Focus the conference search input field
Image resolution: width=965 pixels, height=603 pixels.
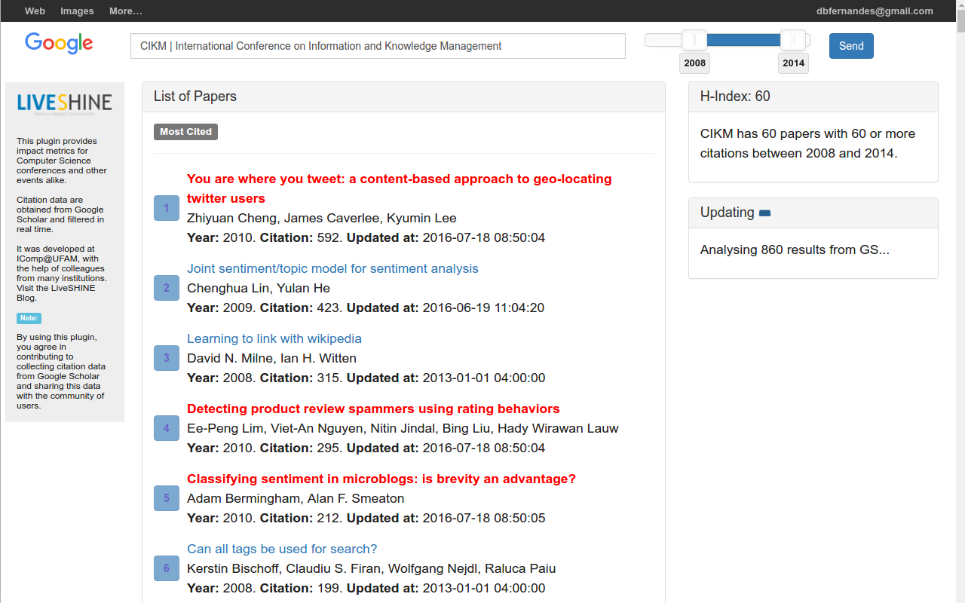coord(378,46)
